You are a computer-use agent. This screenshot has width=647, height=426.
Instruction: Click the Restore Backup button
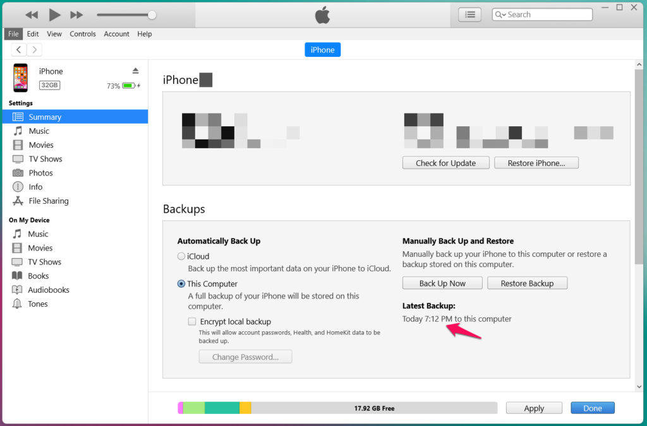[x=528, y=283]
